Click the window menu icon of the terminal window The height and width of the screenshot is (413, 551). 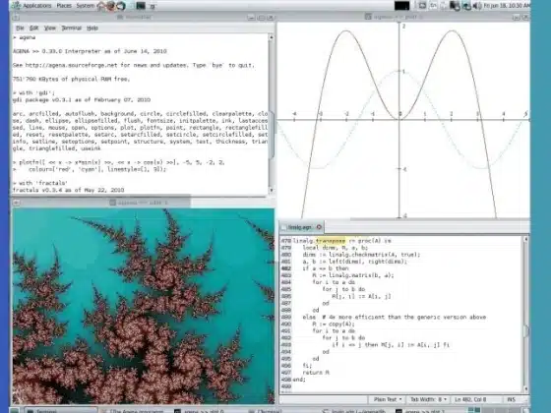(16, 18)
